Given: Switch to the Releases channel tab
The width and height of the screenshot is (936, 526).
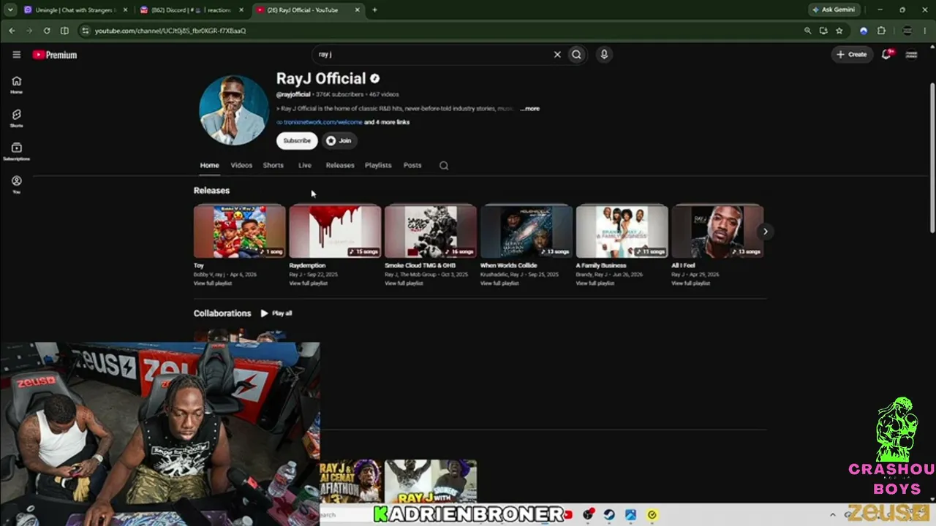Looking at the screenshot, I should coord(340,165).
